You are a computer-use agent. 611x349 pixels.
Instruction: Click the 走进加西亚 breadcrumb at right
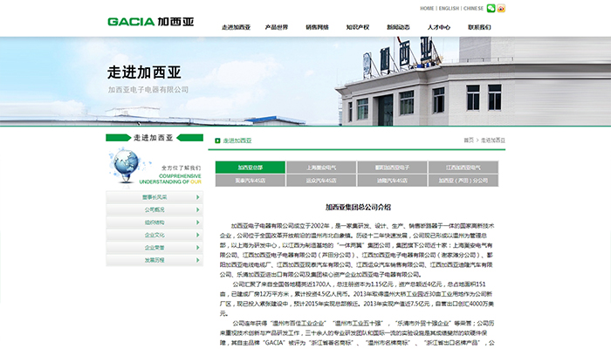[493, 140]
